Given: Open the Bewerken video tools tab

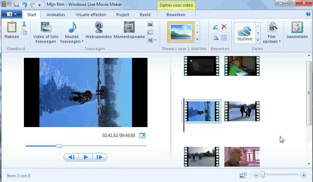Looking at the screenshot, I should click(x=176, y=15).
